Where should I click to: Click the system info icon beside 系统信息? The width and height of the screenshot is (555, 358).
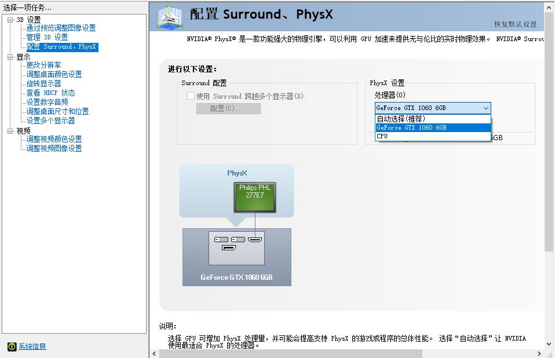pos(12,346)
